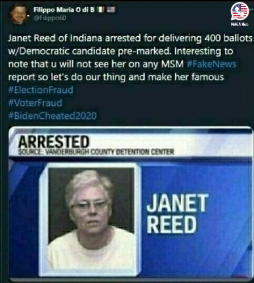Open the #VoterFraud hashtag
Viewport: 254px width, 283px height.
click(x=35, y=103)
